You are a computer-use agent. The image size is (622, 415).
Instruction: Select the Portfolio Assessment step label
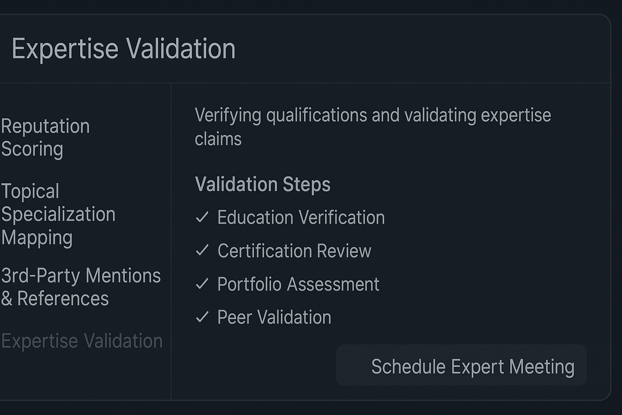coord(298,284)
